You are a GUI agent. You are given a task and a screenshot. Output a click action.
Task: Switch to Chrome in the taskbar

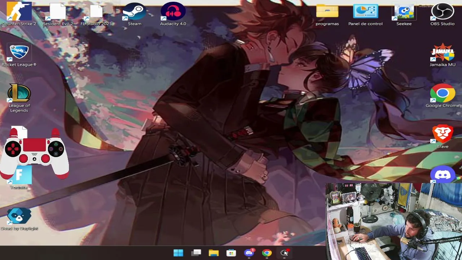pyautogui.click(x=267, y=253)
